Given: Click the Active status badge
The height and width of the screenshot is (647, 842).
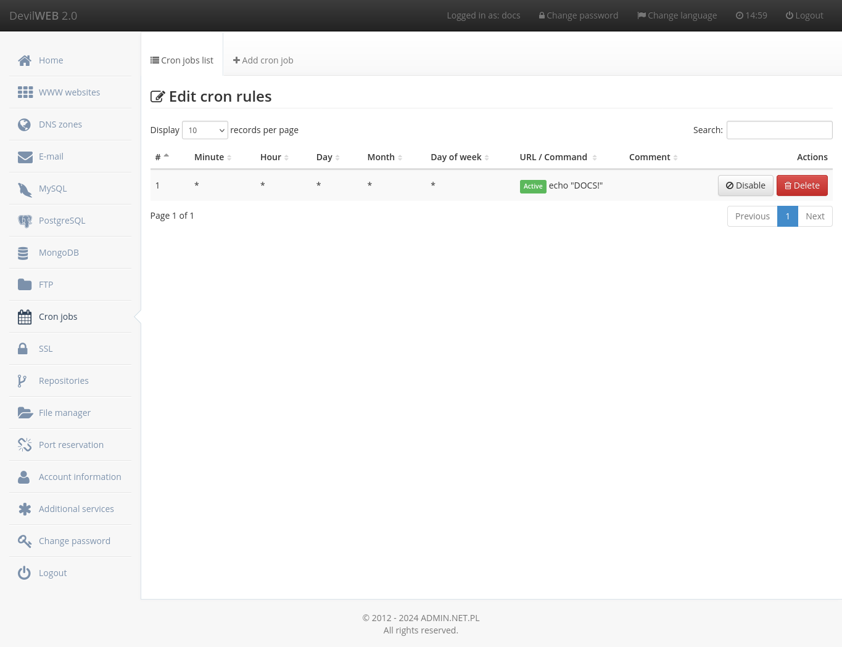Looking at the screenshot, I should pos(533,186).
